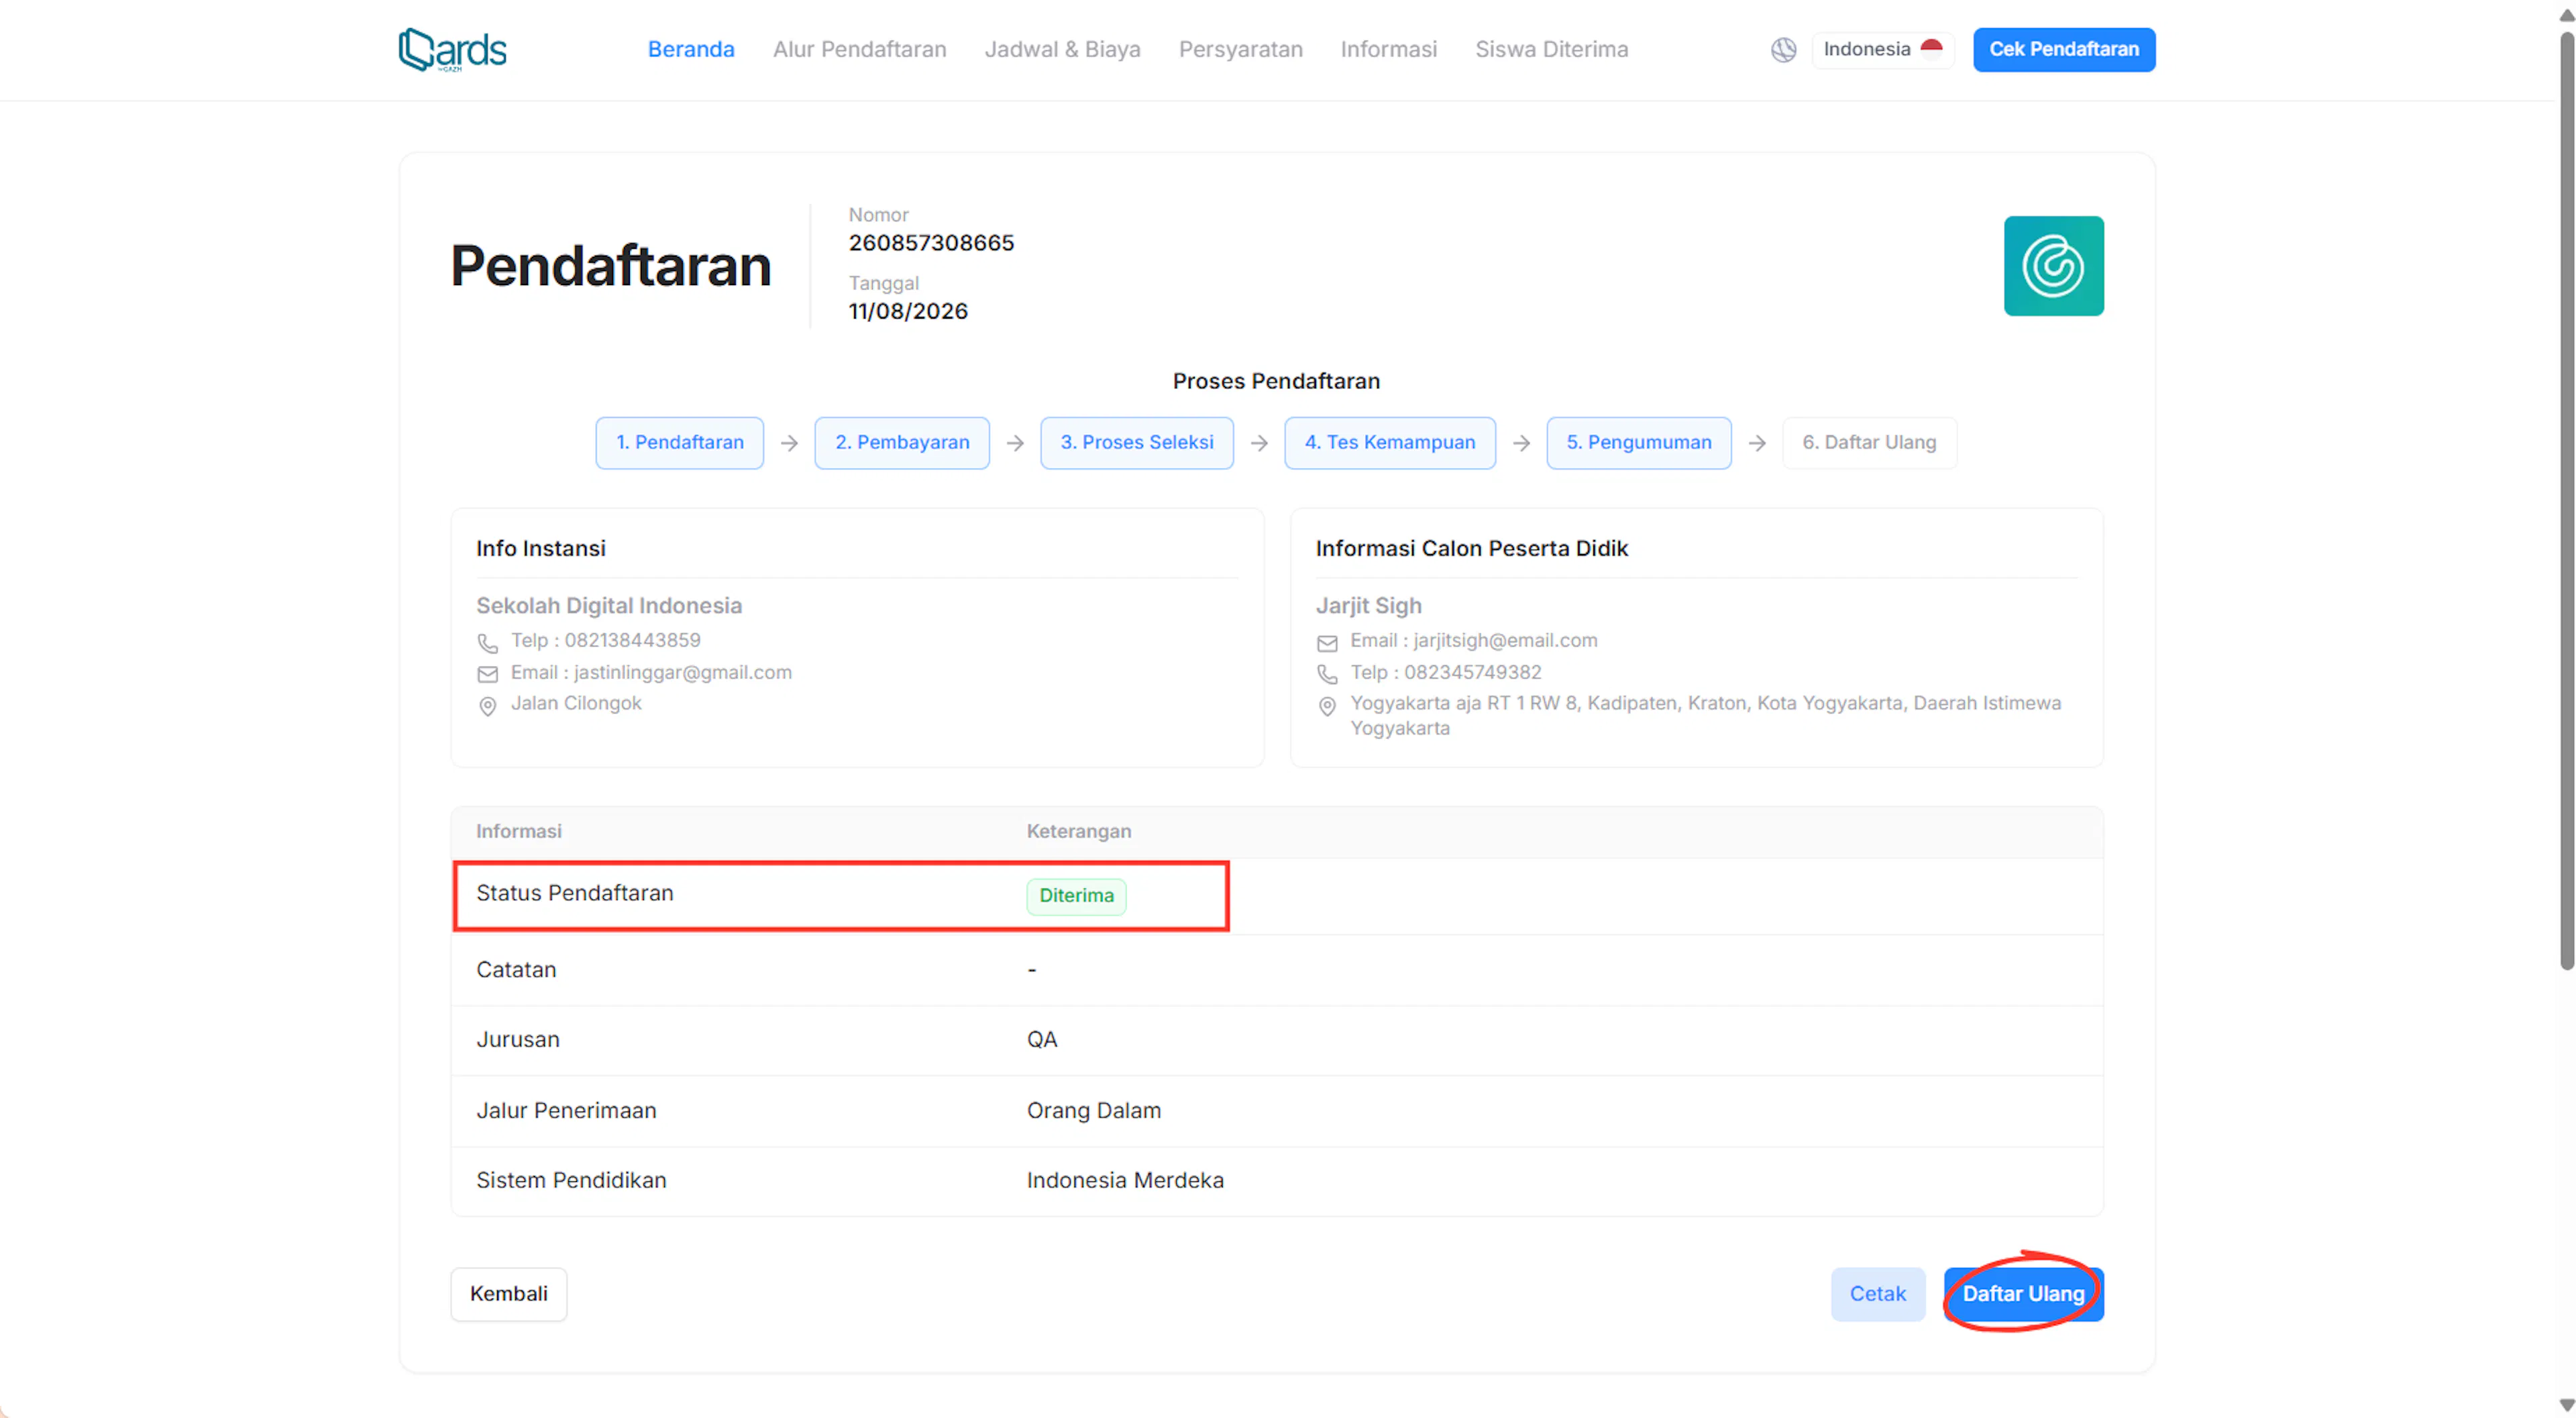Click the arrow between Tes Kemampuan and Pengumuman
Image resolution: width=2576 pixels, height=1418 pixels.
tap(1521, 443)
